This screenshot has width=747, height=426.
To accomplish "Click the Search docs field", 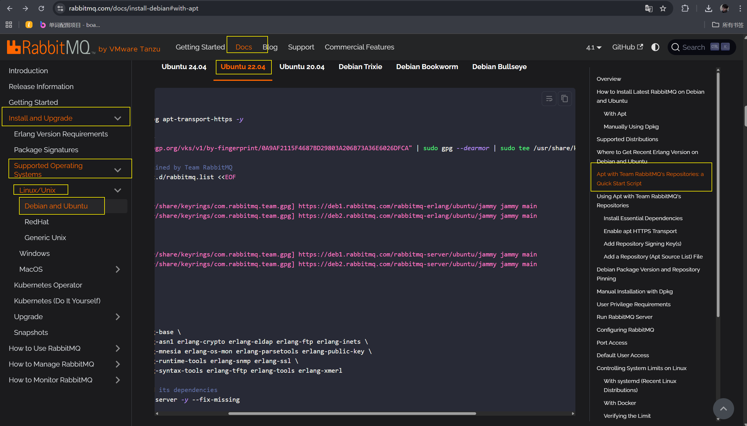I will coord(693,47).
